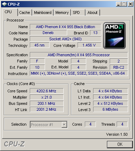The height and width of the screenshot is (151, 135).
Task: Click the Core Speed value field
Action: 46,91
